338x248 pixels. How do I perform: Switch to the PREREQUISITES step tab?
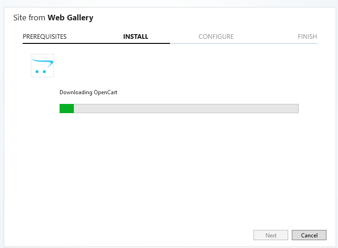tap(44, 36)
